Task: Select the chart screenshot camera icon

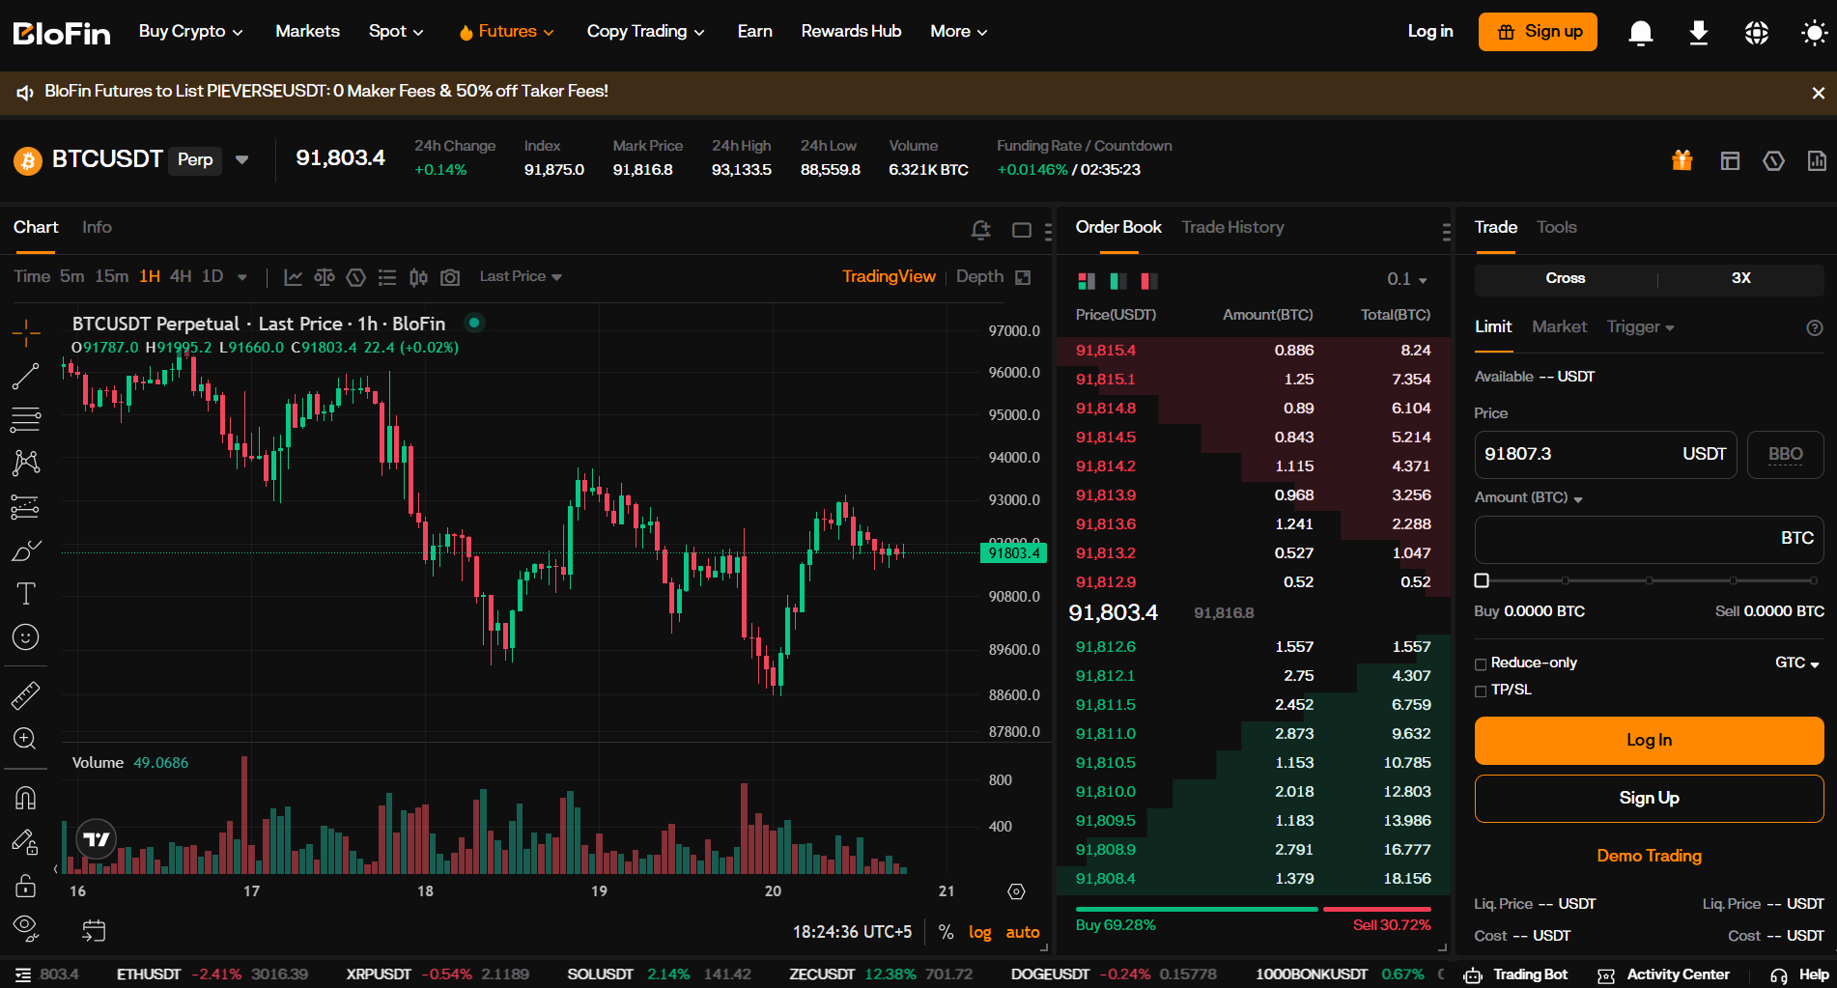Action: 450,277
